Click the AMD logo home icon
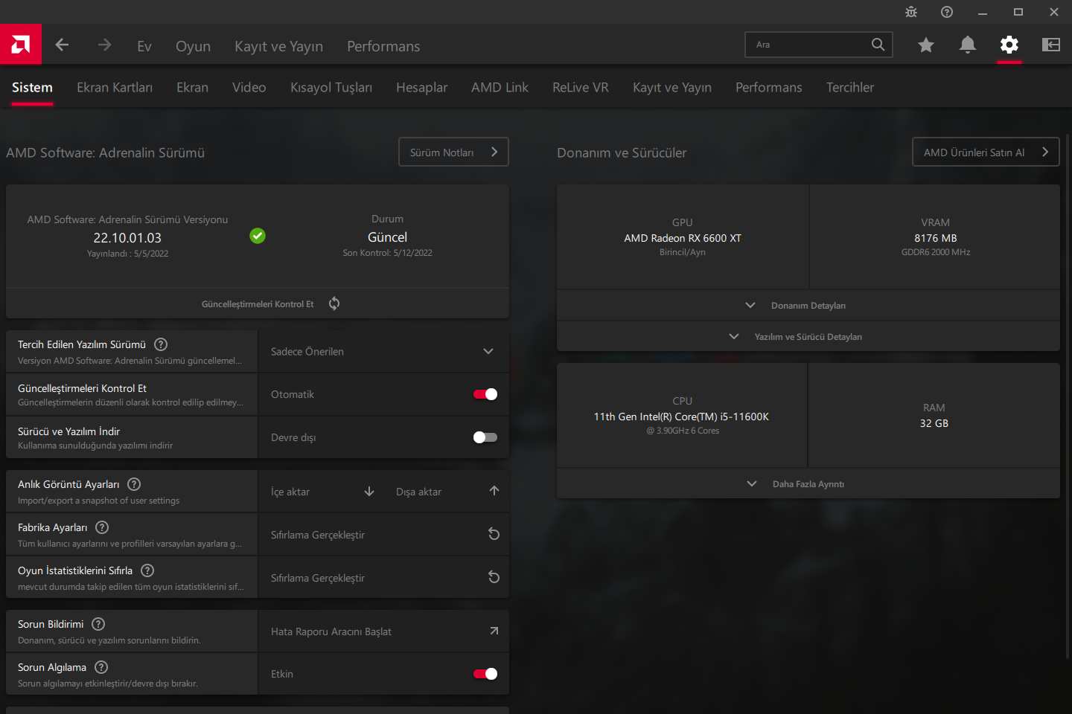This screenshot has width=1072, height=714. (21, 45)
